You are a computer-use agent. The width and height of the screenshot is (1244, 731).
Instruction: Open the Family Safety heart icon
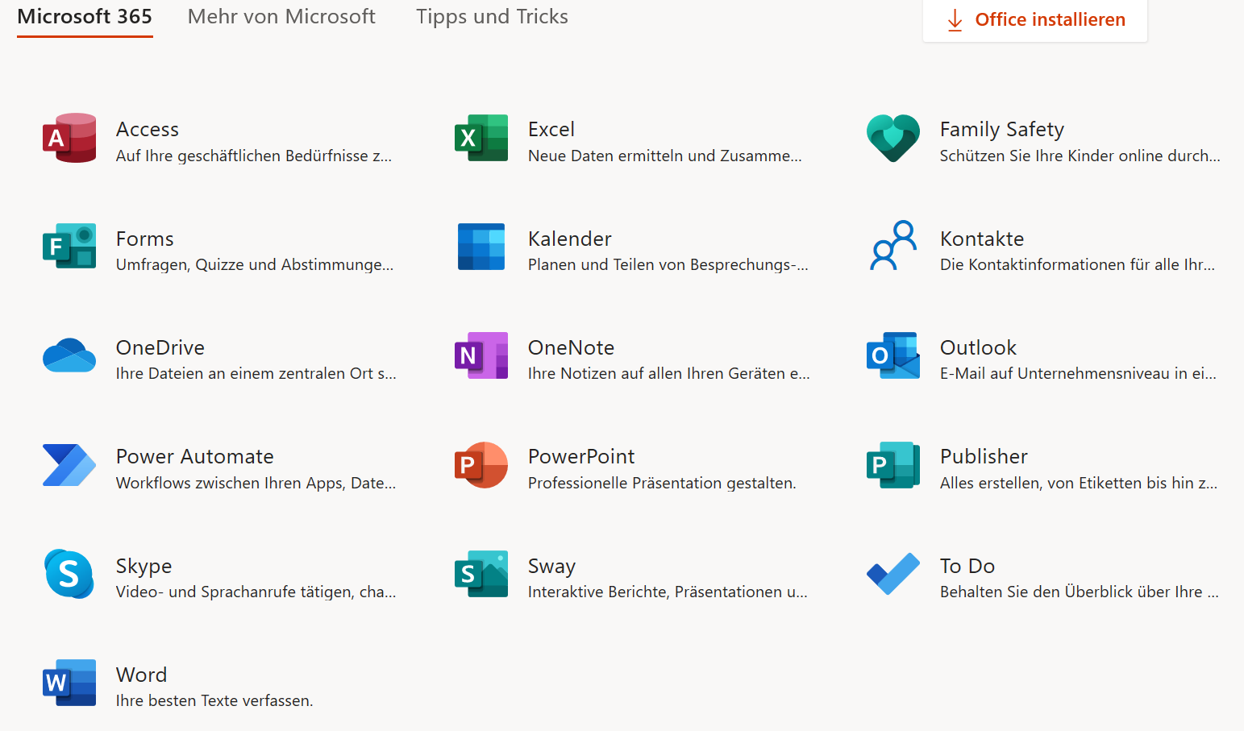[x=893, y=138]
